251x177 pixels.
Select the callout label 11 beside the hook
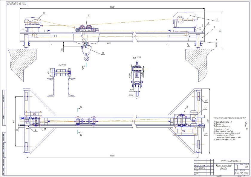click(x=103, y=53)
